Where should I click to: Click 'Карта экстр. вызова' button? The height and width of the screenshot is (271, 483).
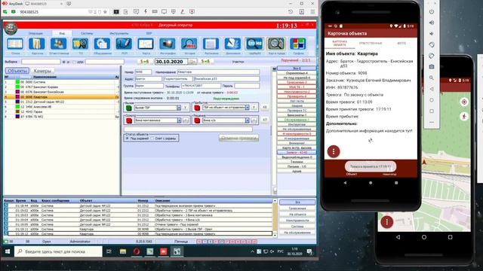coord(297,148)
